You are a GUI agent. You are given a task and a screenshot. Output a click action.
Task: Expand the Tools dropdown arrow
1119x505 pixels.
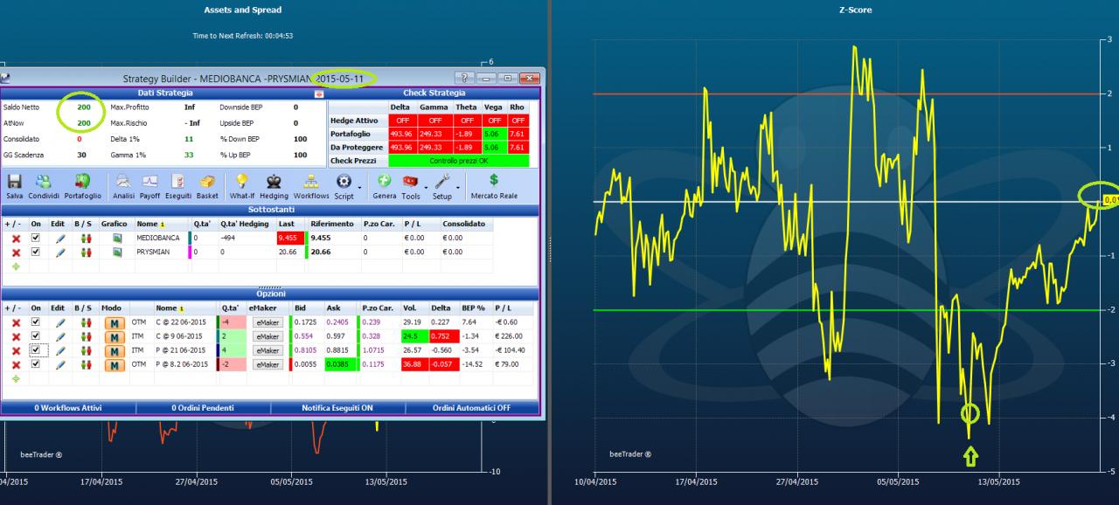pos(424,187)
